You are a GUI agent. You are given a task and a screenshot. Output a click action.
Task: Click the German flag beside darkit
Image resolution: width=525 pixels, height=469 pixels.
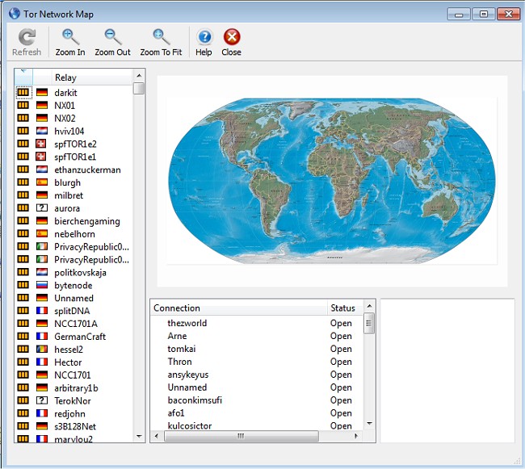[x=42, y=93]
